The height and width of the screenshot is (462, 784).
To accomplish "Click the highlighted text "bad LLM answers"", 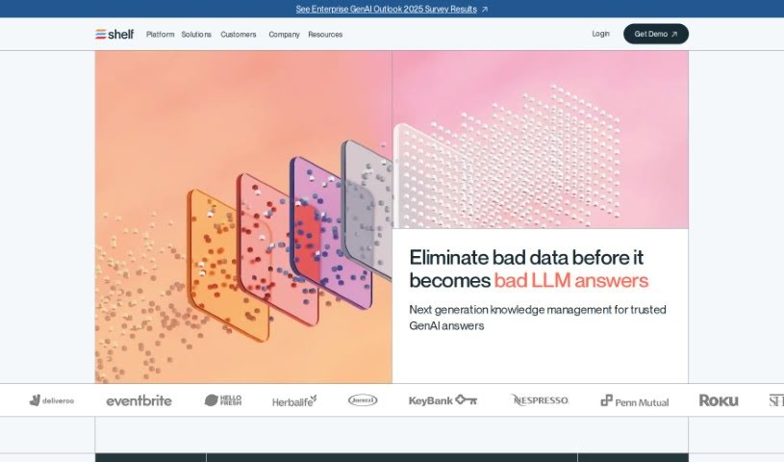I will click(x=571, y=280).
